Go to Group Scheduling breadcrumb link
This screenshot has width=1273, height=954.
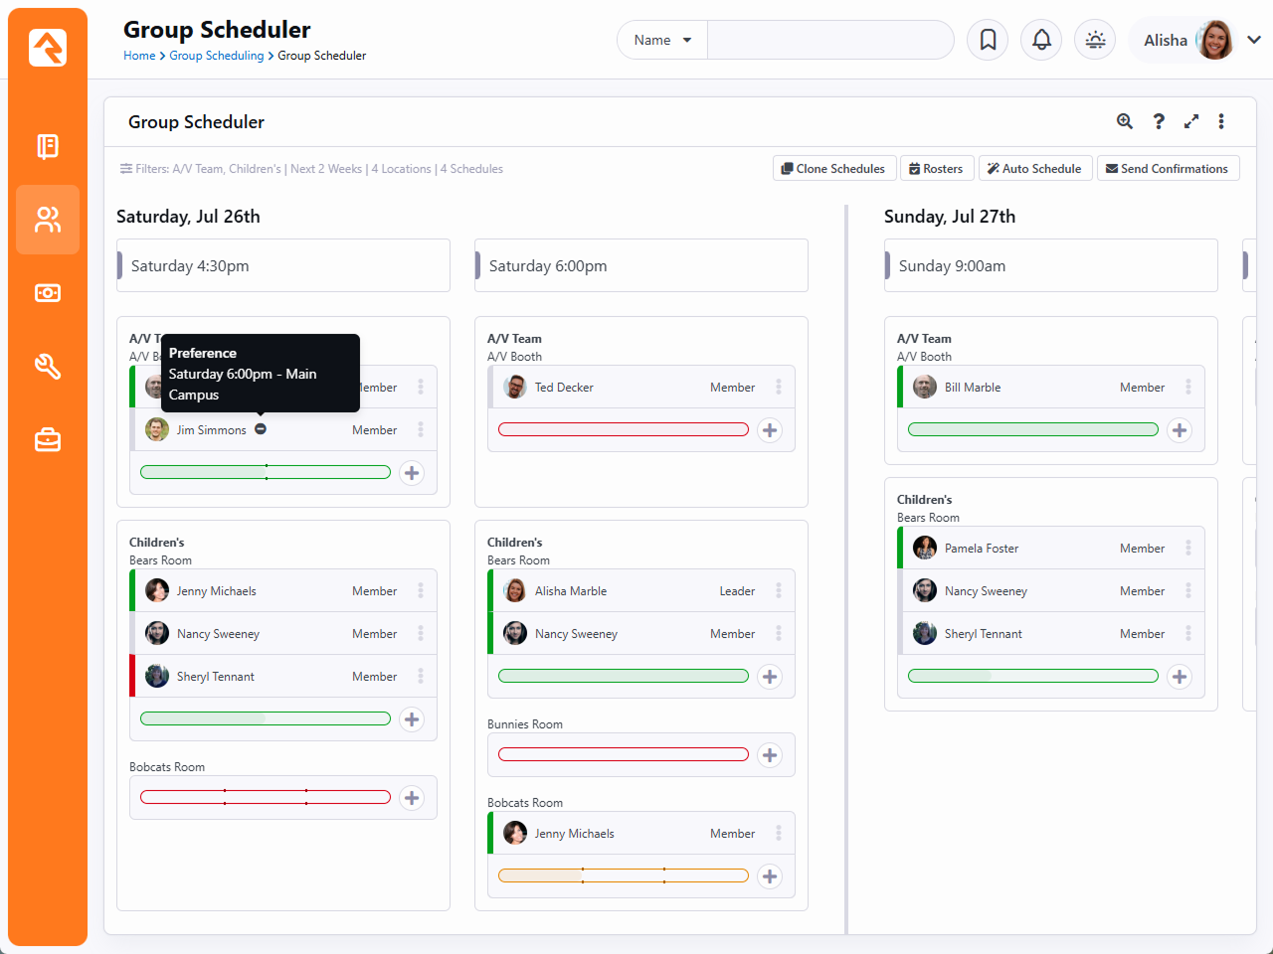pyautogui.click(x=216, y=56)
